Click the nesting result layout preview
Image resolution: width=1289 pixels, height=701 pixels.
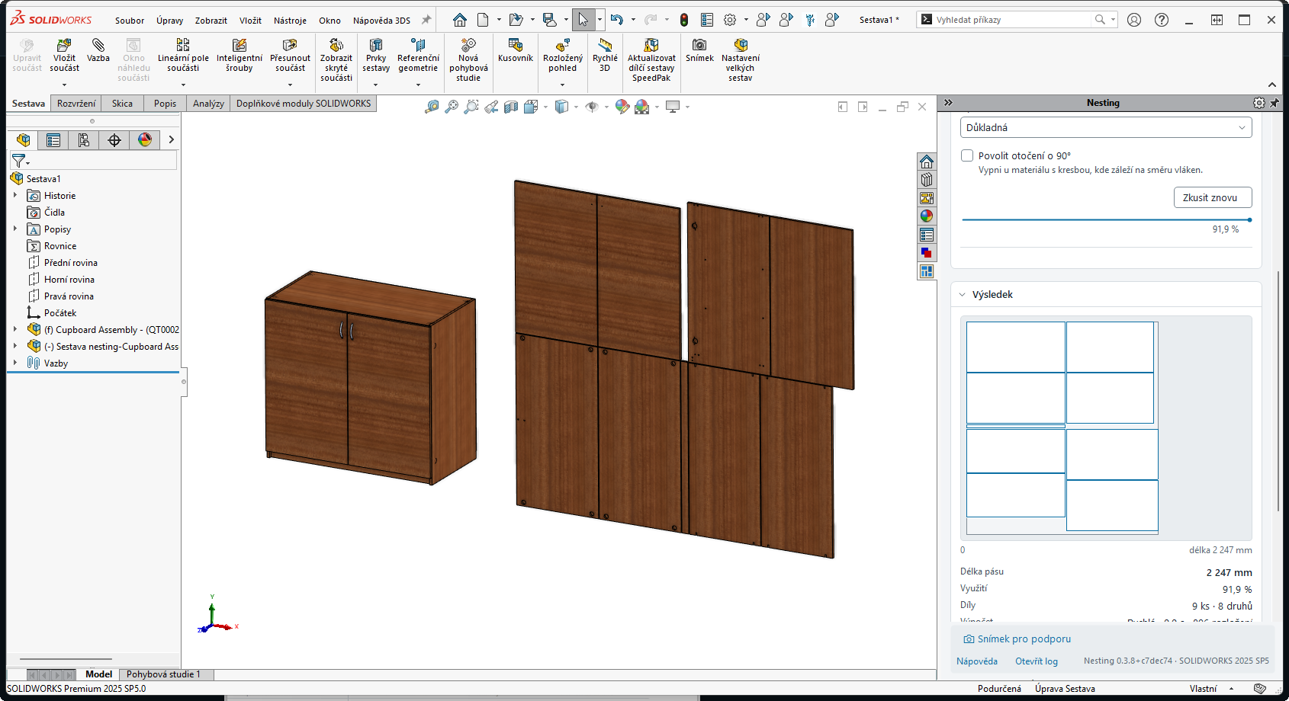(1106, 428)
